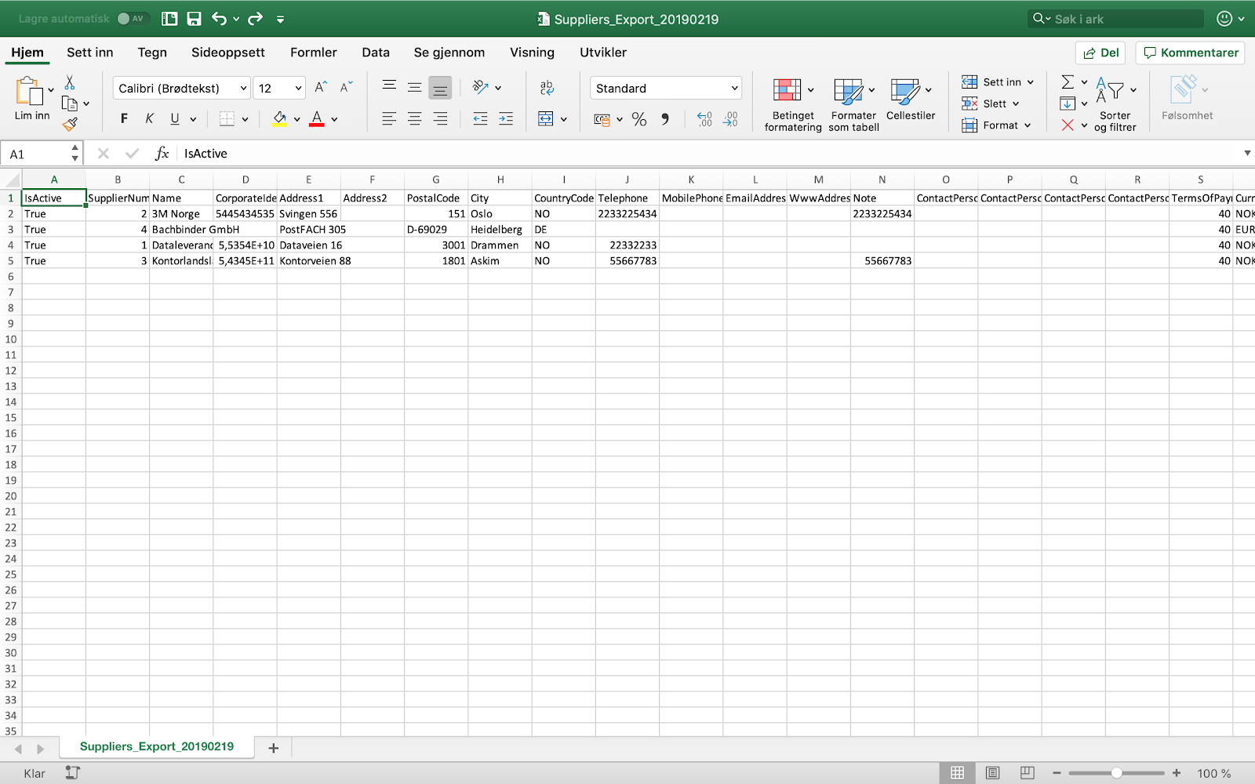
Task: Apply the yellow fill color bucket
Action: click(279, 118)
